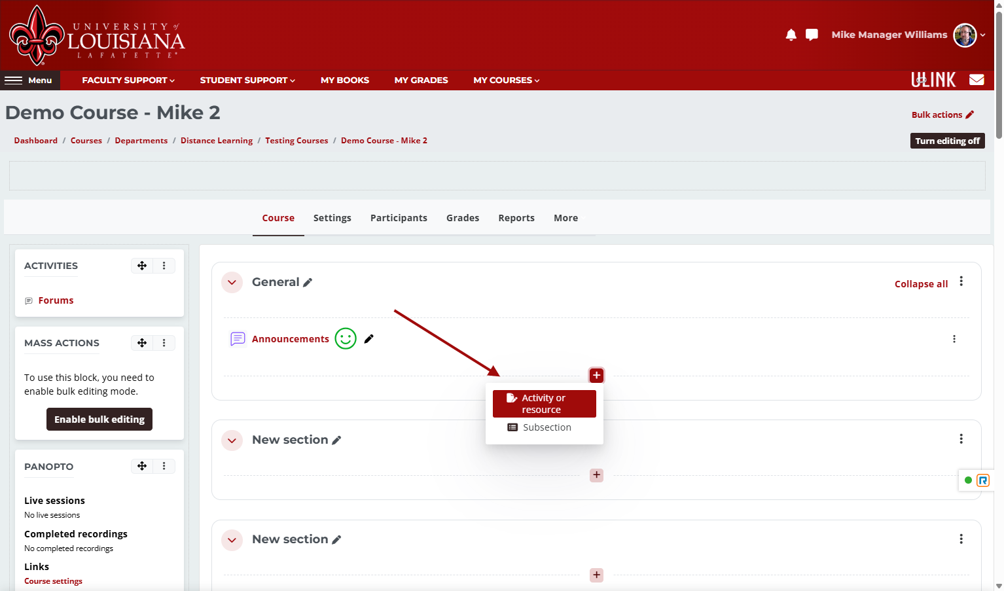Click the plus button in General section
1004x591 pixels.
(x=596, y=376)
